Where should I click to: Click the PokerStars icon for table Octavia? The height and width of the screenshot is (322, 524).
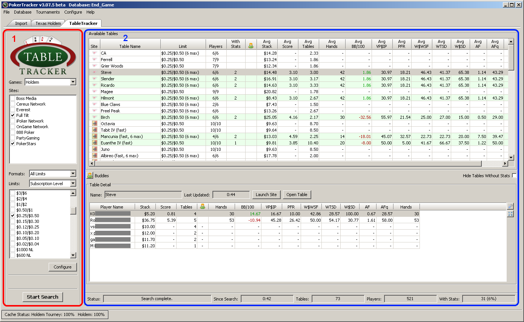(95, 124)
